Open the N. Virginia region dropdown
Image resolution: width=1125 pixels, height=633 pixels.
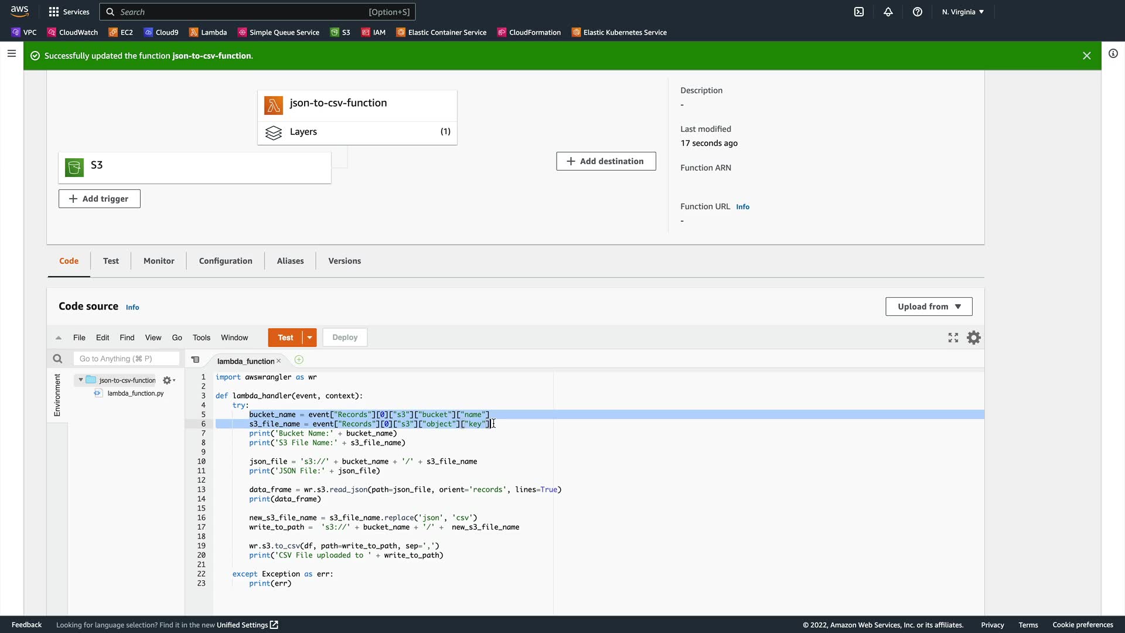click(963, 12)
